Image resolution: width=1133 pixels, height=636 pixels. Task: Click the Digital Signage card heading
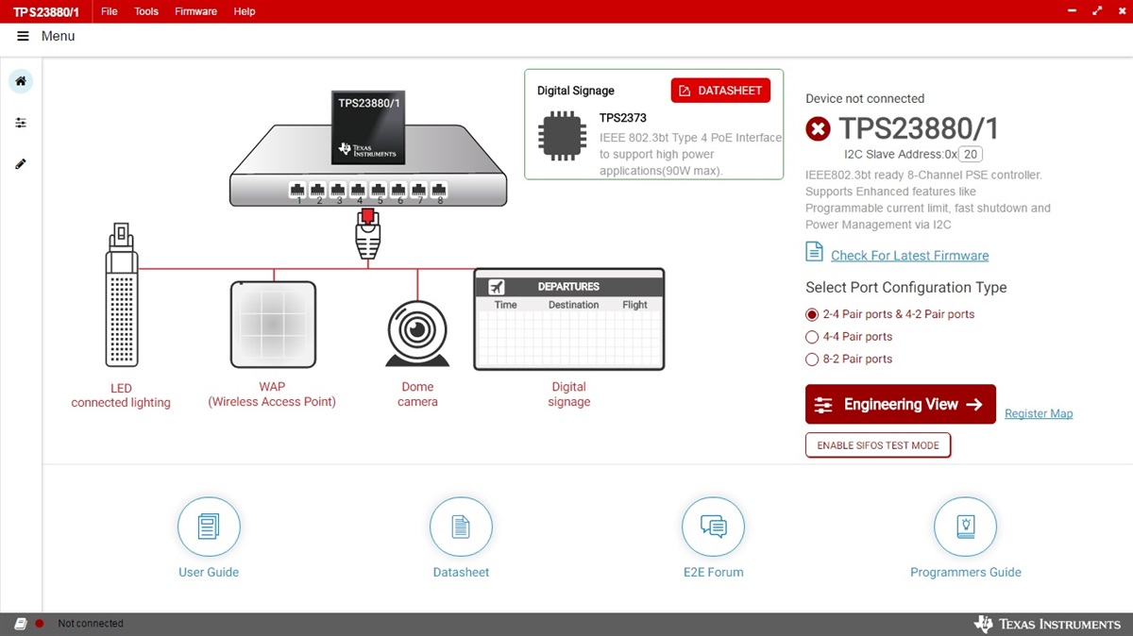coord(576,91)
